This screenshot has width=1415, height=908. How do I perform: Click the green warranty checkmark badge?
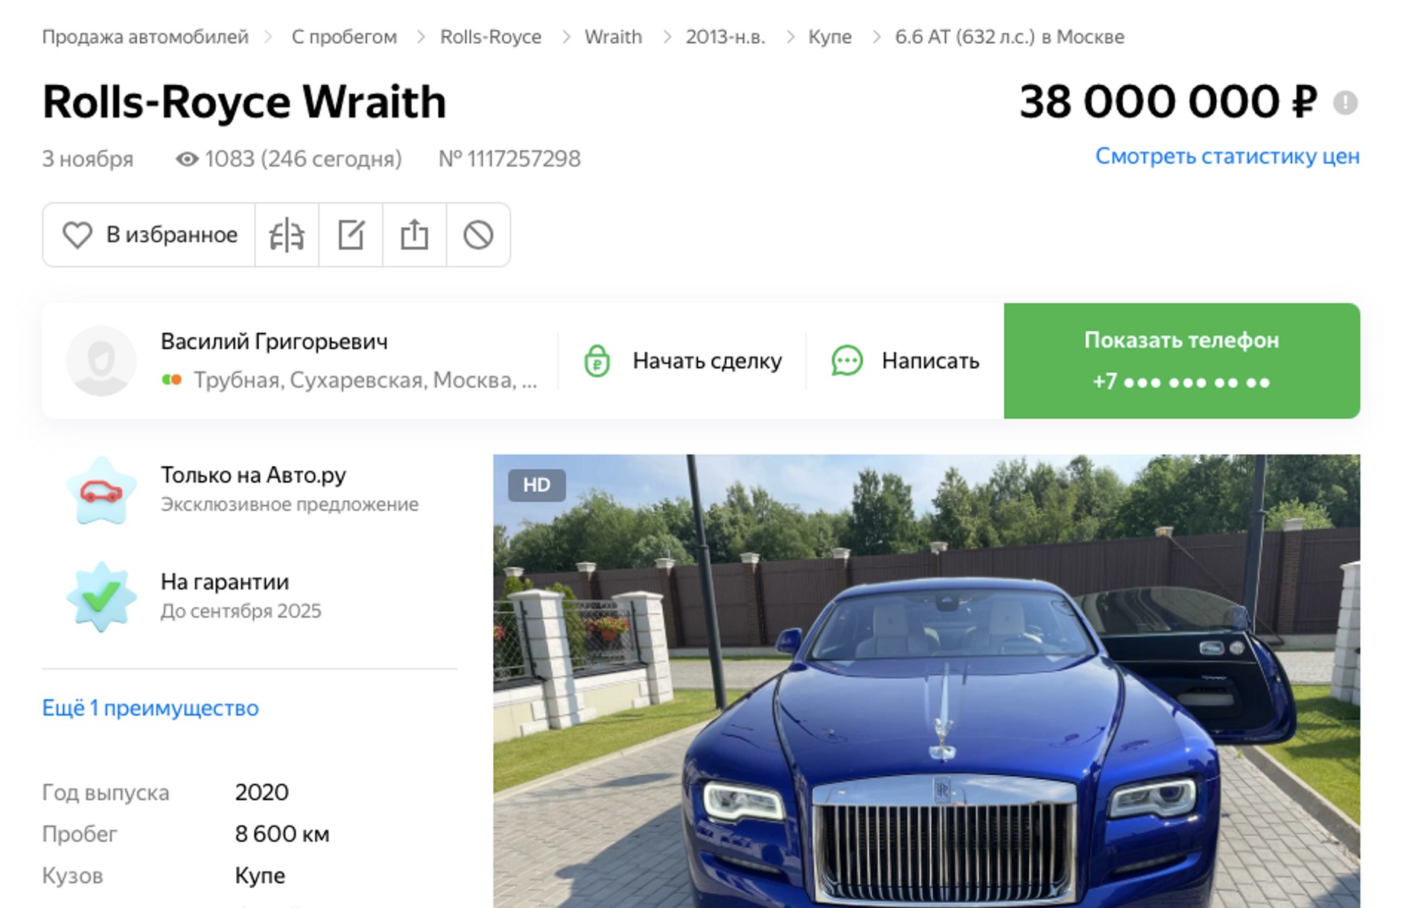pyautogui.click(x=101, y=597)
